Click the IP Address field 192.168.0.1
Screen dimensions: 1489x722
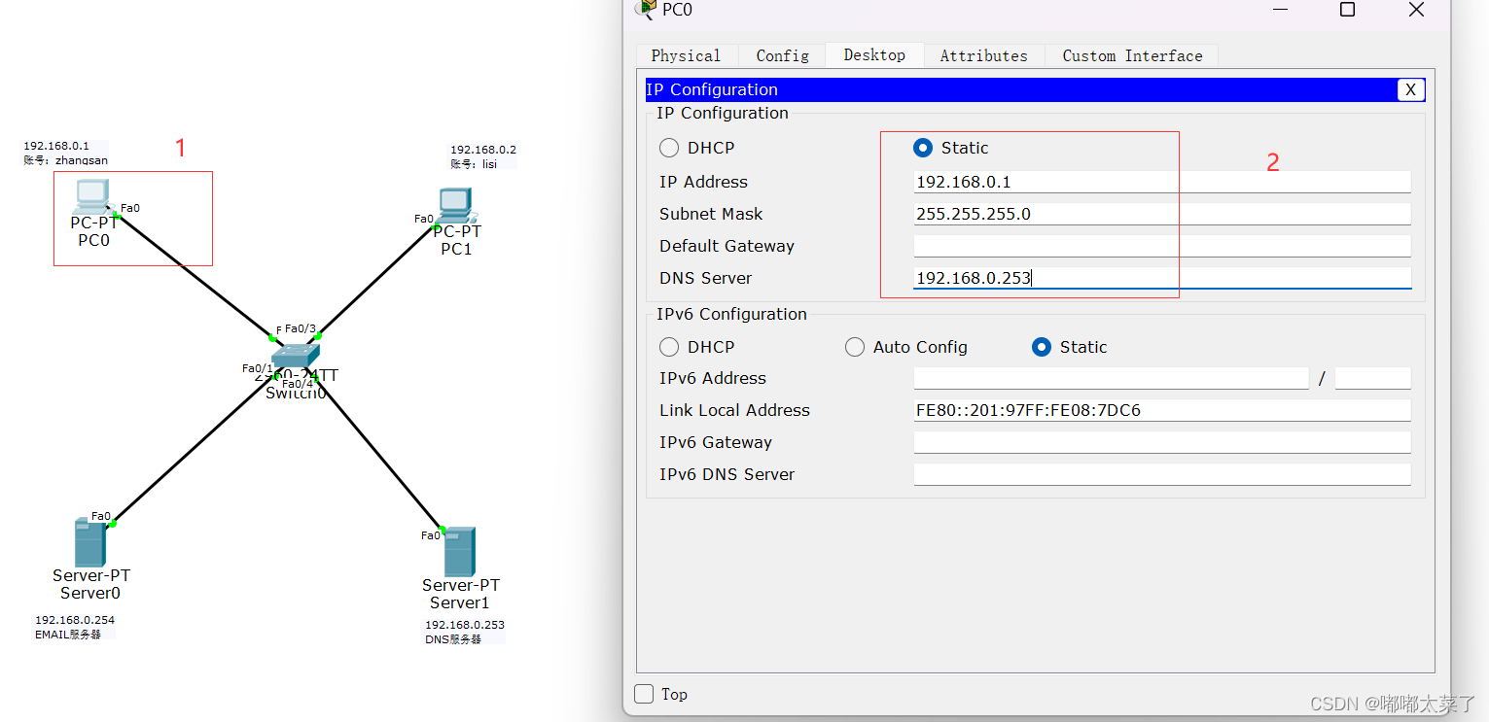[x=1162, y=182]
